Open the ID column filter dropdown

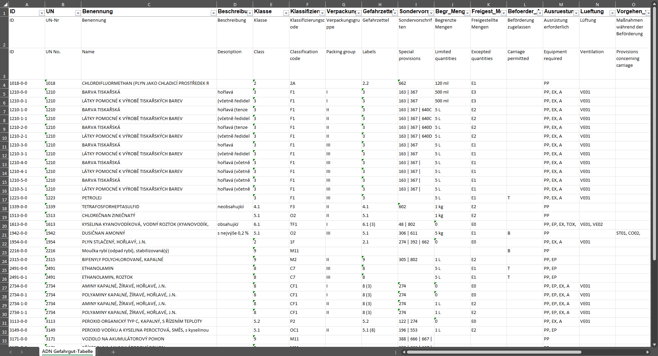41,13
